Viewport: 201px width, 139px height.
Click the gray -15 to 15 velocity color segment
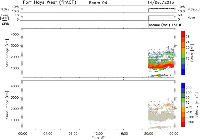click(183, 105)
